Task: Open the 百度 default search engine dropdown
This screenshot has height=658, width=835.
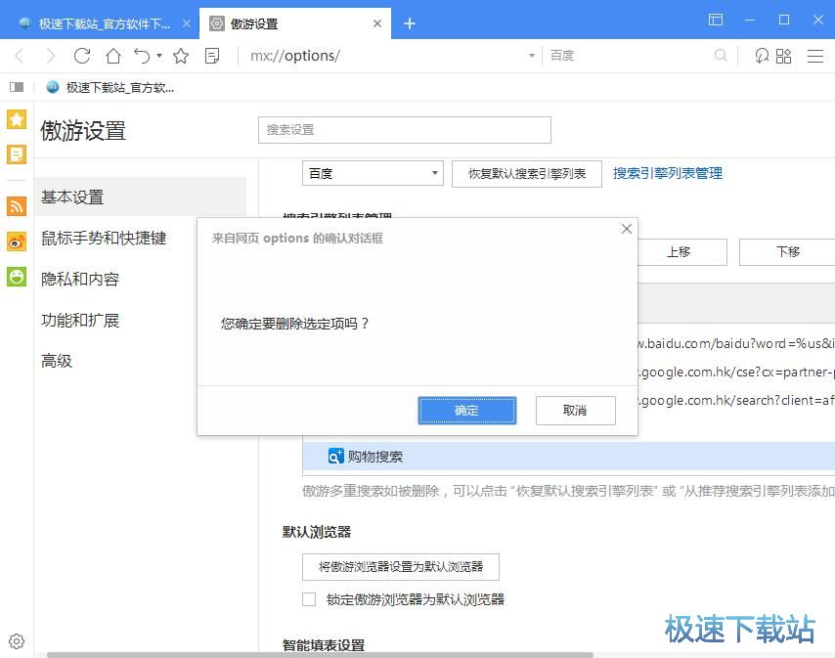Action: 373,173
